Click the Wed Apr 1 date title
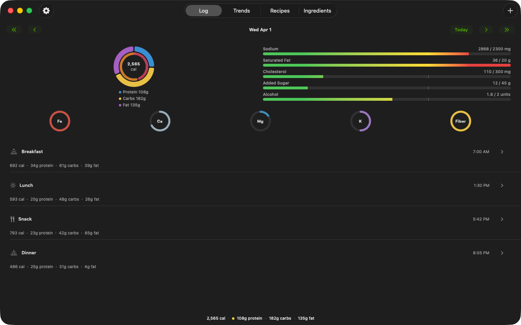The image size is (521, 325). click(x=260, y=30)
